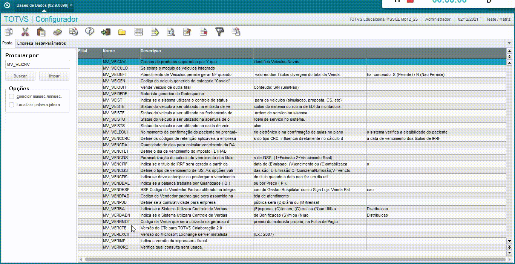The height and width of the screenshot is (264, 515).
Task: Select the MV_VELEGUI row
Action: pos(291,132)
